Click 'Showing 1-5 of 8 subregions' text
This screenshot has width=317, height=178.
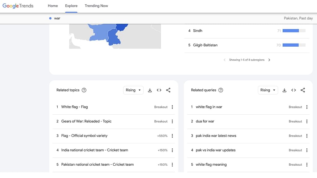(247, 60)
